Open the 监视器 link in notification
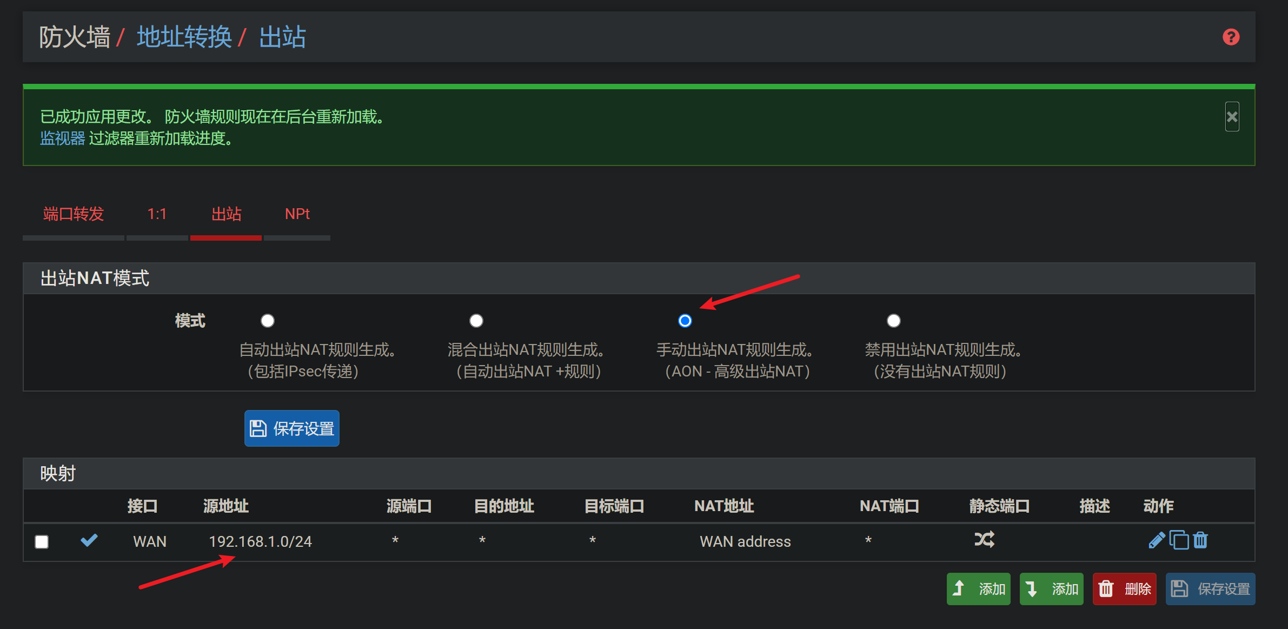Screen dimensions: 1288x629 coord(63,138)
